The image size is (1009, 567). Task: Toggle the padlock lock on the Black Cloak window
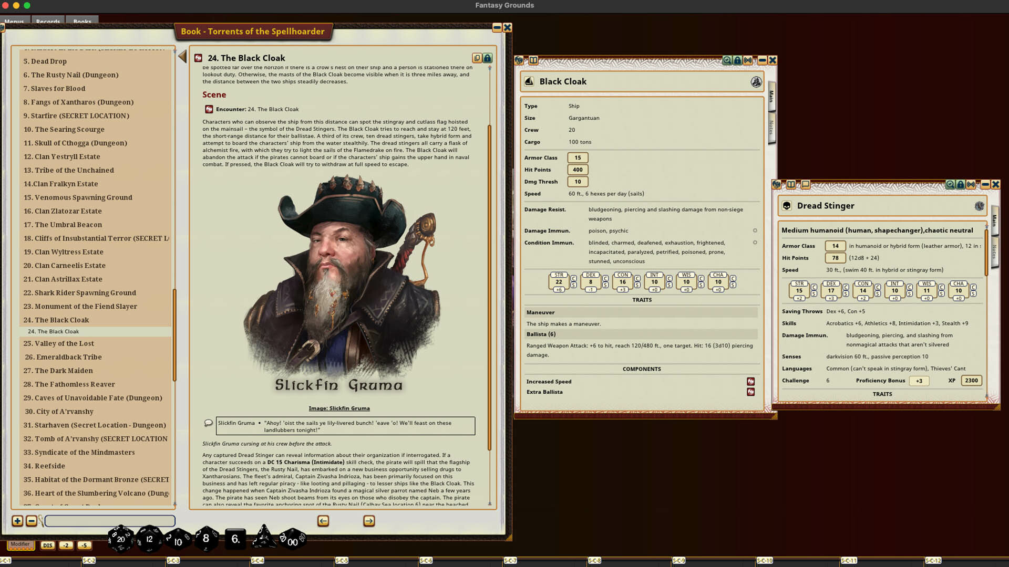[737, 60]
